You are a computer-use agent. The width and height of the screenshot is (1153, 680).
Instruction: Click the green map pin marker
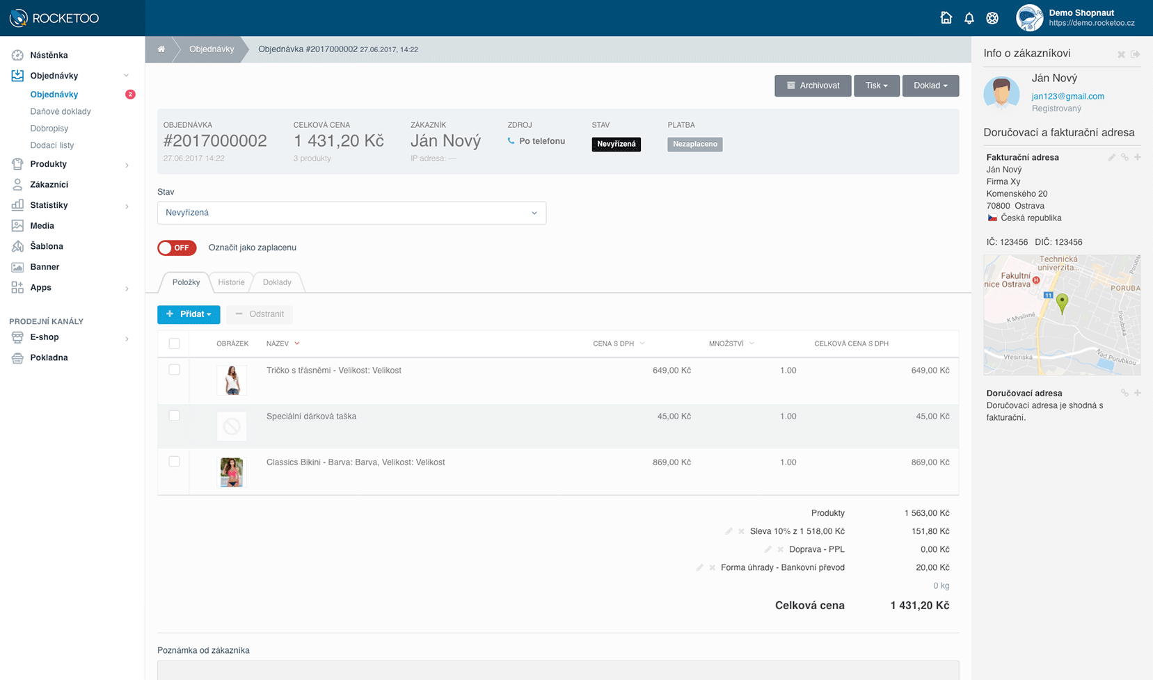1062,303
